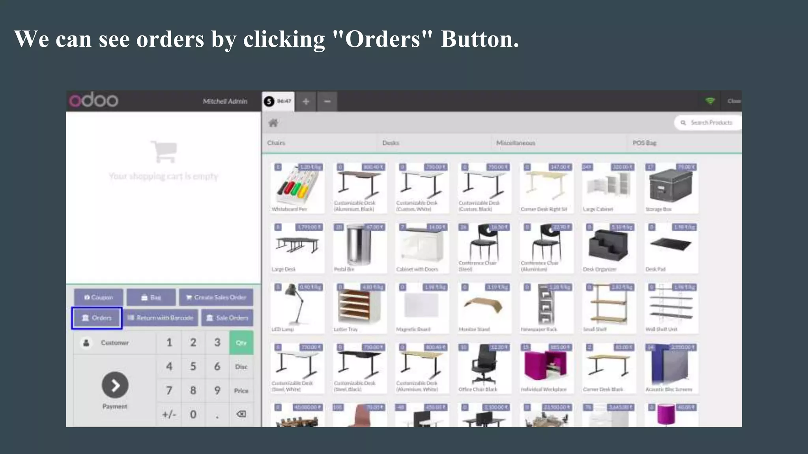Add Pedal Bin product

[360, 247]
